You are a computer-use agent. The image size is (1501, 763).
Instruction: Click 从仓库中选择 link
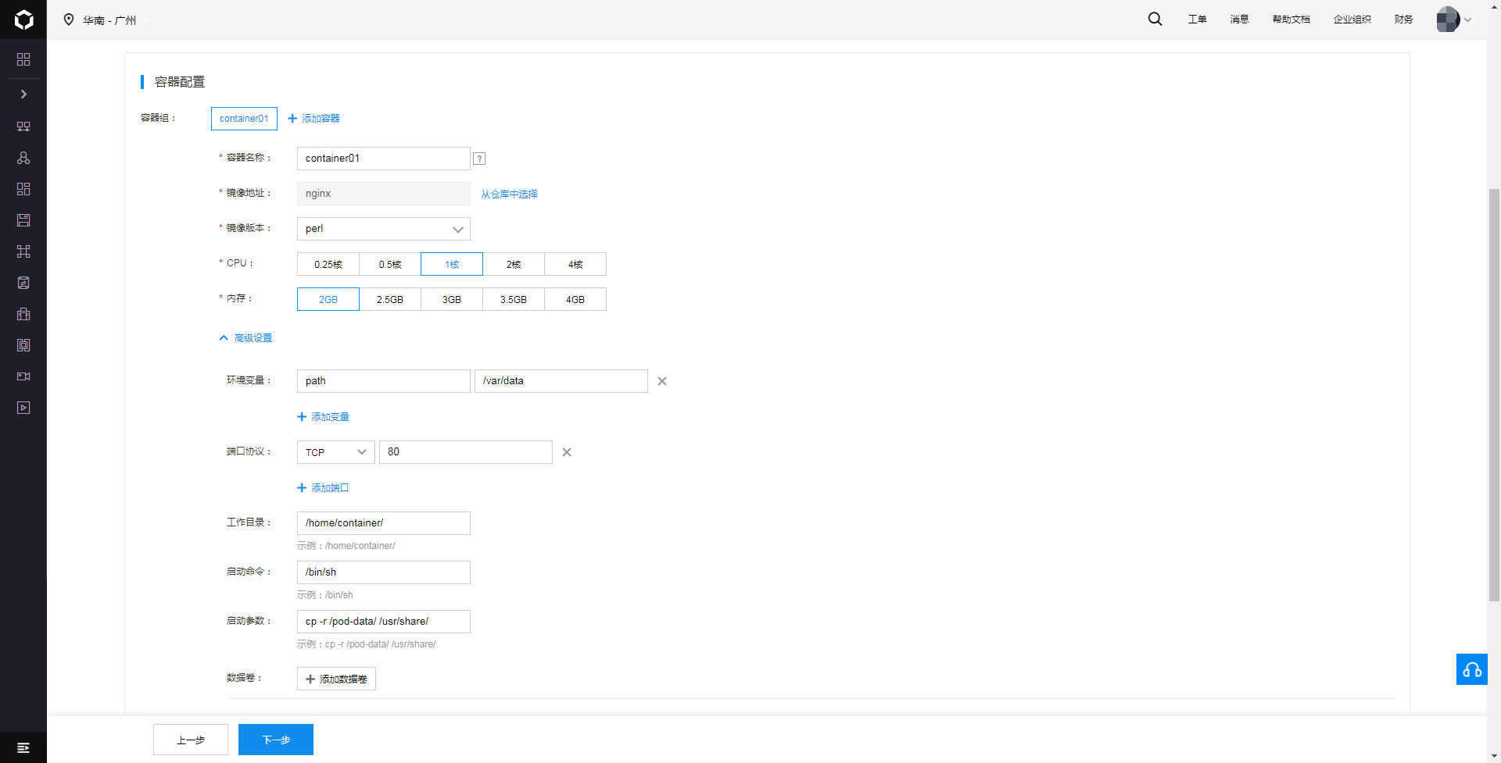pos(509,194)
